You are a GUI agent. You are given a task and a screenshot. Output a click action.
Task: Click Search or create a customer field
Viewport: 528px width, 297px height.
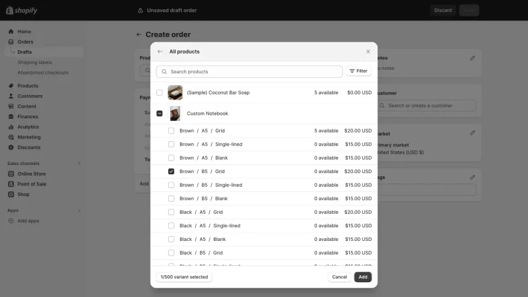426,106
